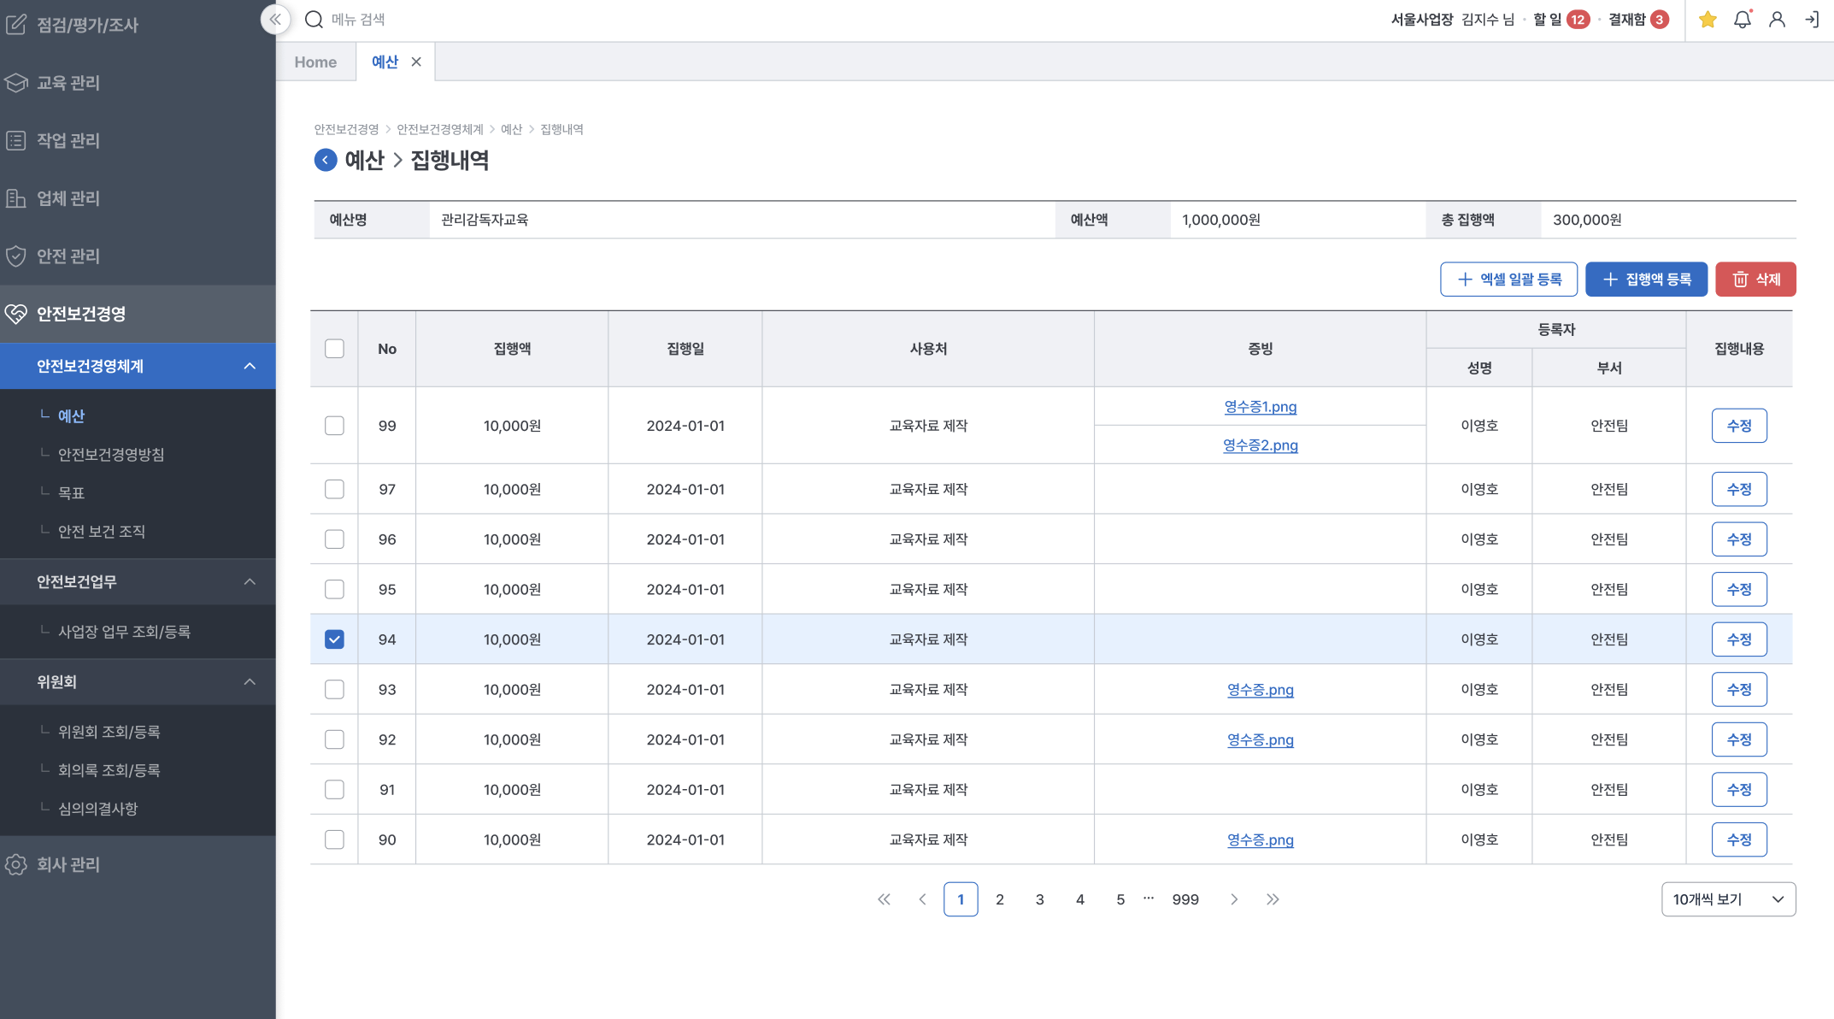1834x1019 pixels.
Task: Switch to the Home tab
Action: pyautogui.click(x=315, y=62)
